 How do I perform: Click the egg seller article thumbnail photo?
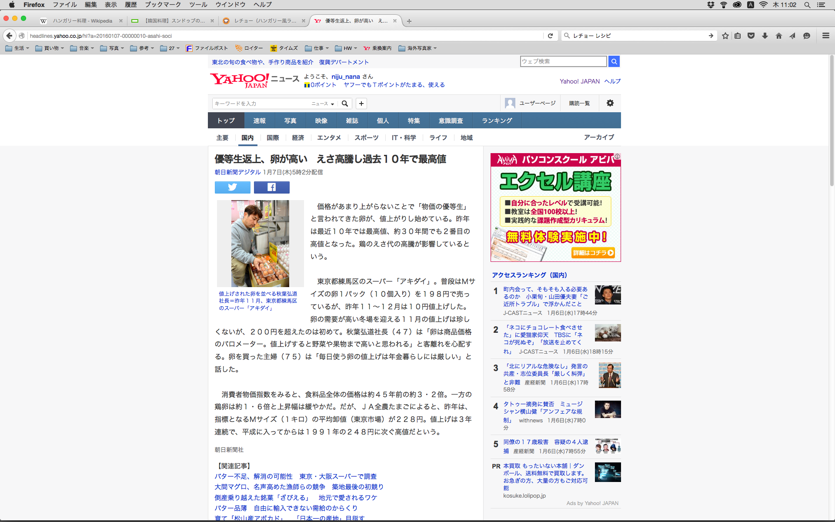[260, 243]
